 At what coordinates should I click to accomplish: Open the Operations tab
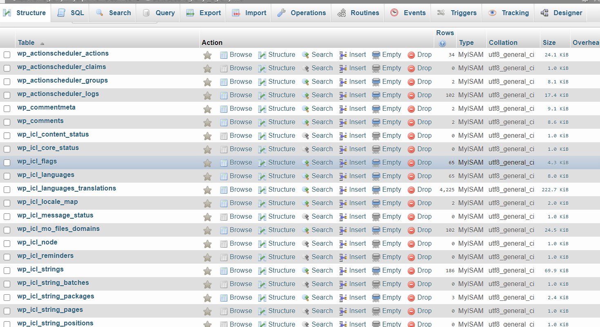pos(301,13)
